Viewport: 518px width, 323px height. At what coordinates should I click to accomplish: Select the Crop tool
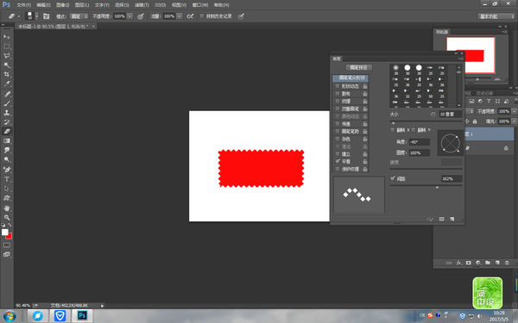coord(7,74)
